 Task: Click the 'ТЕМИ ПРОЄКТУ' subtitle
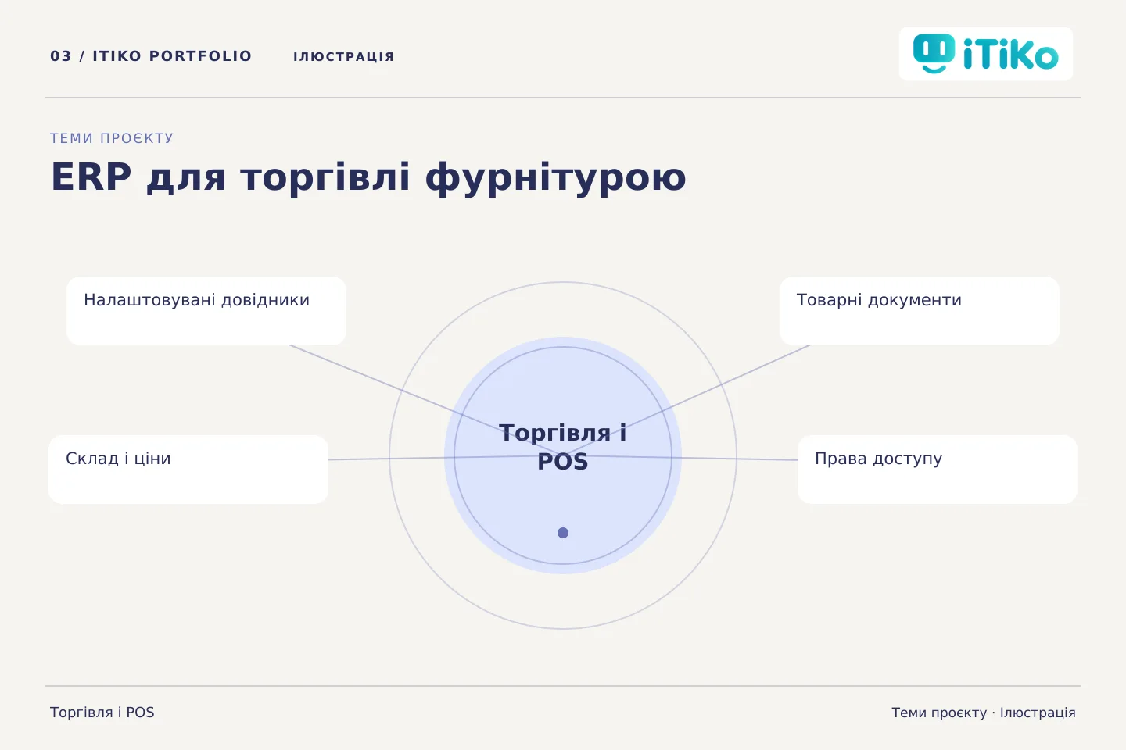tap(112, 138)
